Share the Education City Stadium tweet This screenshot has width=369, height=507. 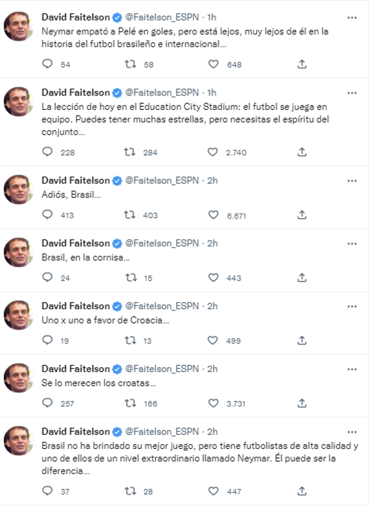[302, 152]
